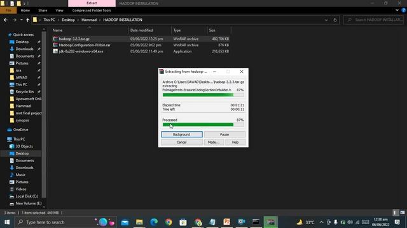Open File Explorer from taskbar
This screenshot has height=228, width=407.
(139, 222)
